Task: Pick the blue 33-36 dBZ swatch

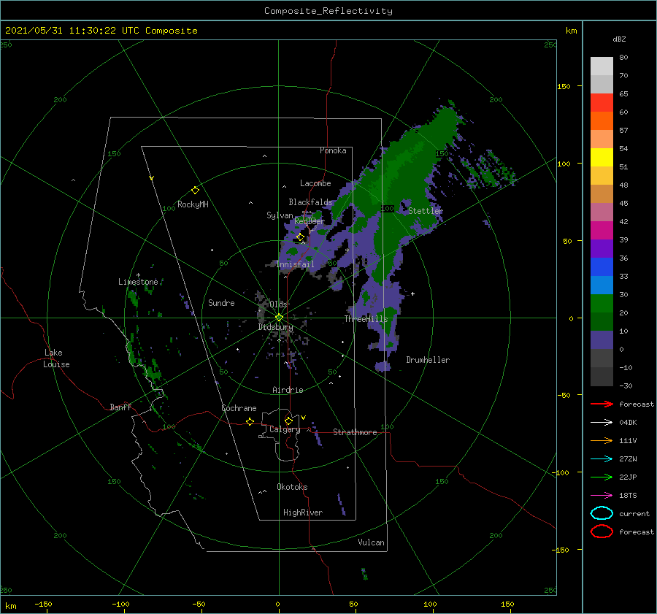Action: [602, 266]
